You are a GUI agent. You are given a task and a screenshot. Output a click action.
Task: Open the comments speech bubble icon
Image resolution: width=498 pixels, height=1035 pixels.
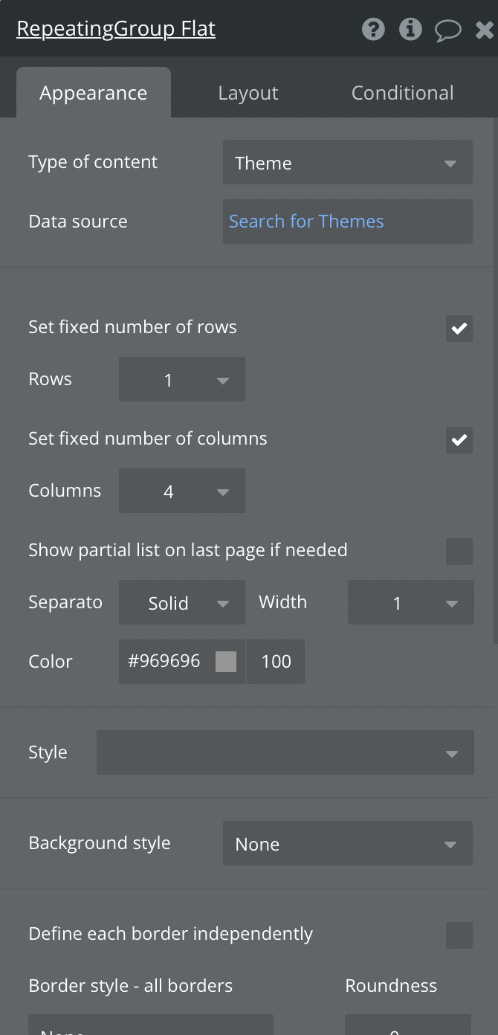click(447, 30)
